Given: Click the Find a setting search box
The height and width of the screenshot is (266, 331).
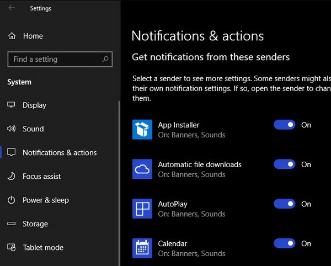Looking at the screenshot, I should point(54,59).
